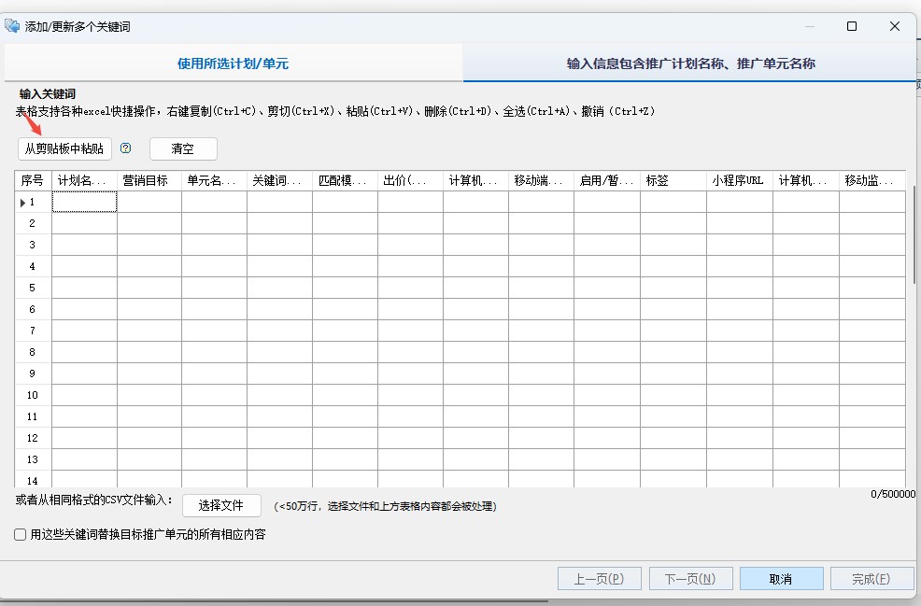Click the help question mark icon
Viewport: 921px width, 606px height.
coord(126,148)
